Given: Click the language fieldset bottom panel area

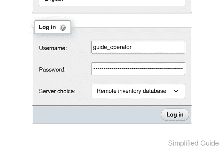Looking at the screenshot, I should point(112,9).
